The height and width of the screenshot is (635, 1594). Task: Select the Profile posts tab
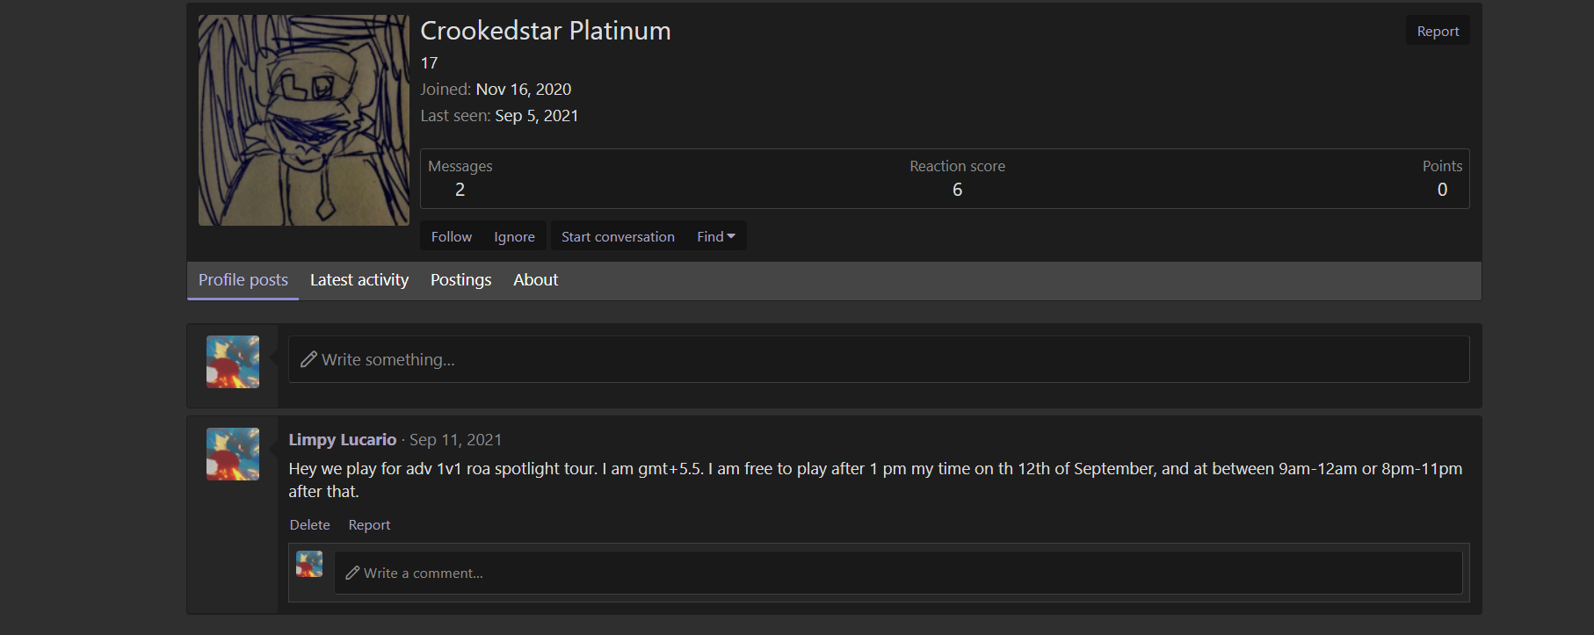[243, 280]
